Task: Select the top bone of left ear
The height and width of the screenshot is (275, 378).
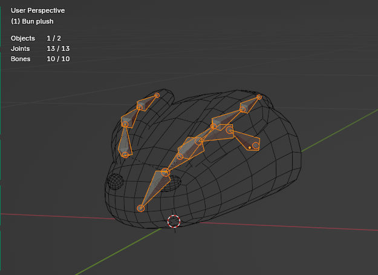Action: [x=146, y=103]
